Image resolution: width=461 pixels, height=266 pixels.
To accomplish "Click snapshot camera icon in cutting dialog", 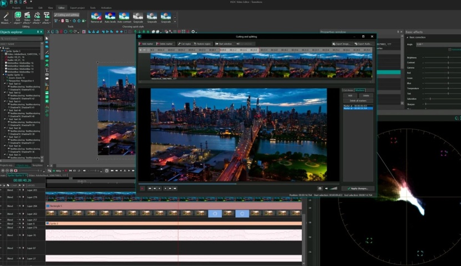I will [320, 188].
